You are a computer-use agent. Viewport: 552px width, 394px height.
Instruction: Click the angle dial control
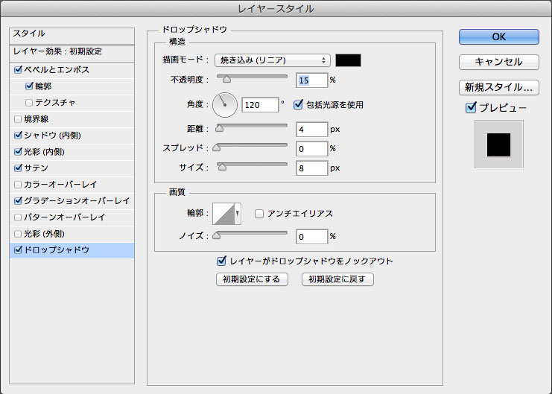tap(224, 105)
